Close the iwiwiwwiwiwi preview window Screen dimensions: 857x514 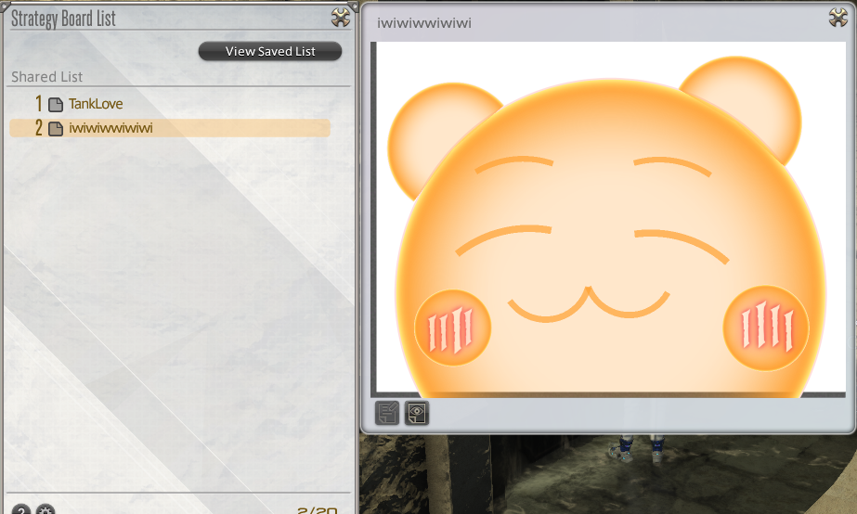838,18
